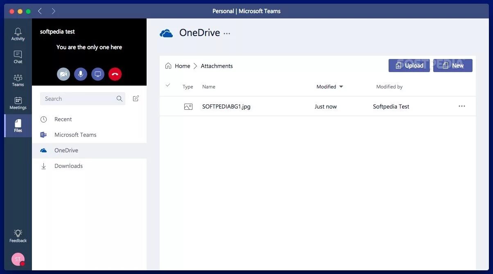Navigate back with the title bar arrow
The height and width of the screenshot is (274, 493).
click(40, 11)
